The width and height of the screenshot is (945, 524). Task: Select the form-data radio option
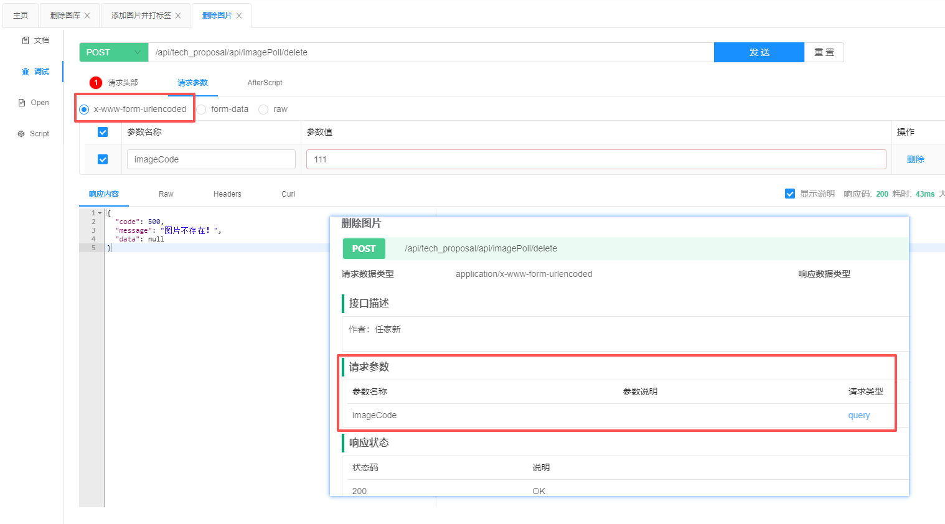(x=201, y=110)
